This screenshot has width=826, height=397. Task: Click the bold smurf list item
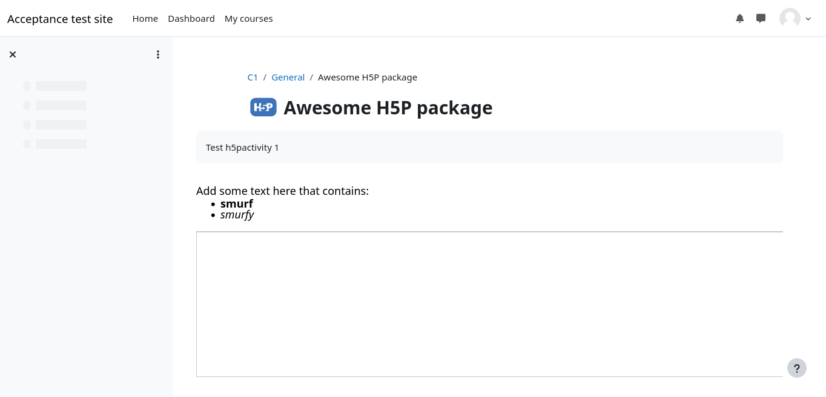(237, 204)
